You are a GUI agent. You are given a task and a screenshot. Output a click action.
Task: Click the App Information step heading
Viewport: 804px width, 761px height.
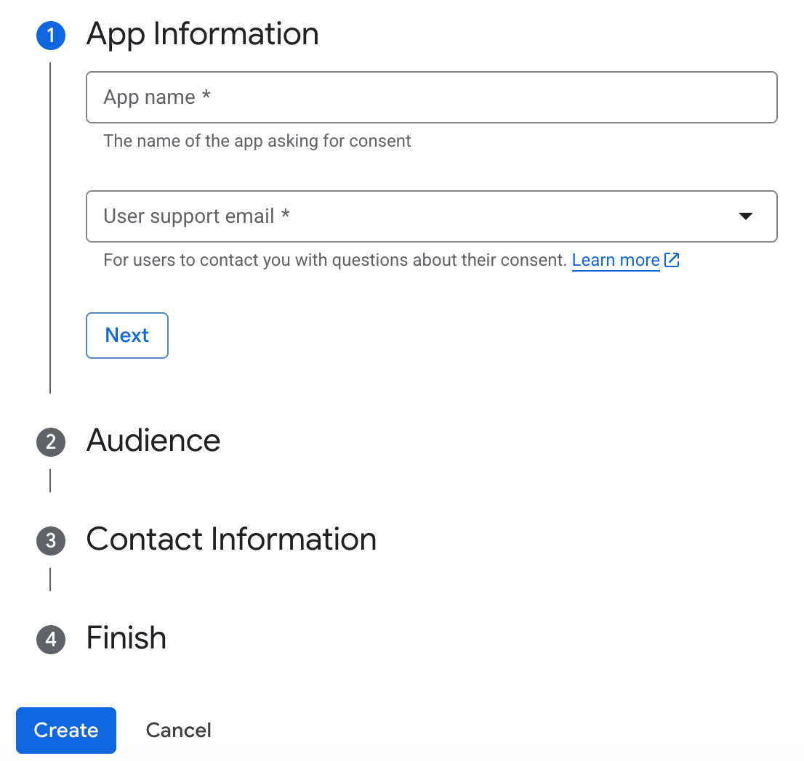click(203, 34)
